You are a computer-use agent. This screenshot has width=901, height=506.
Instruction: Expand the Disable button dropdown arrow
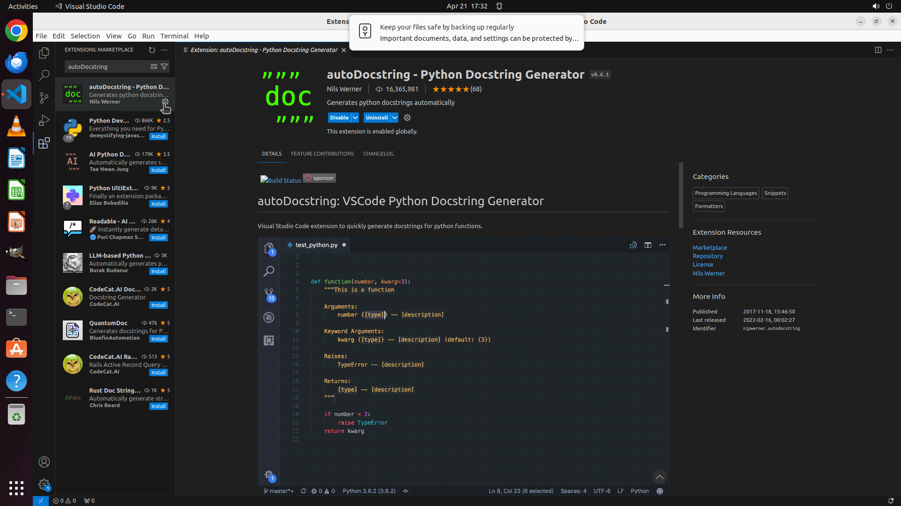(x=355, y=118)
